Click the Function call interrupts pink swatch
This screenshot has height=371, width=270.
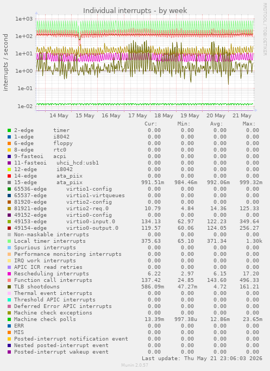pyautogui.click(x=9, y=280)
